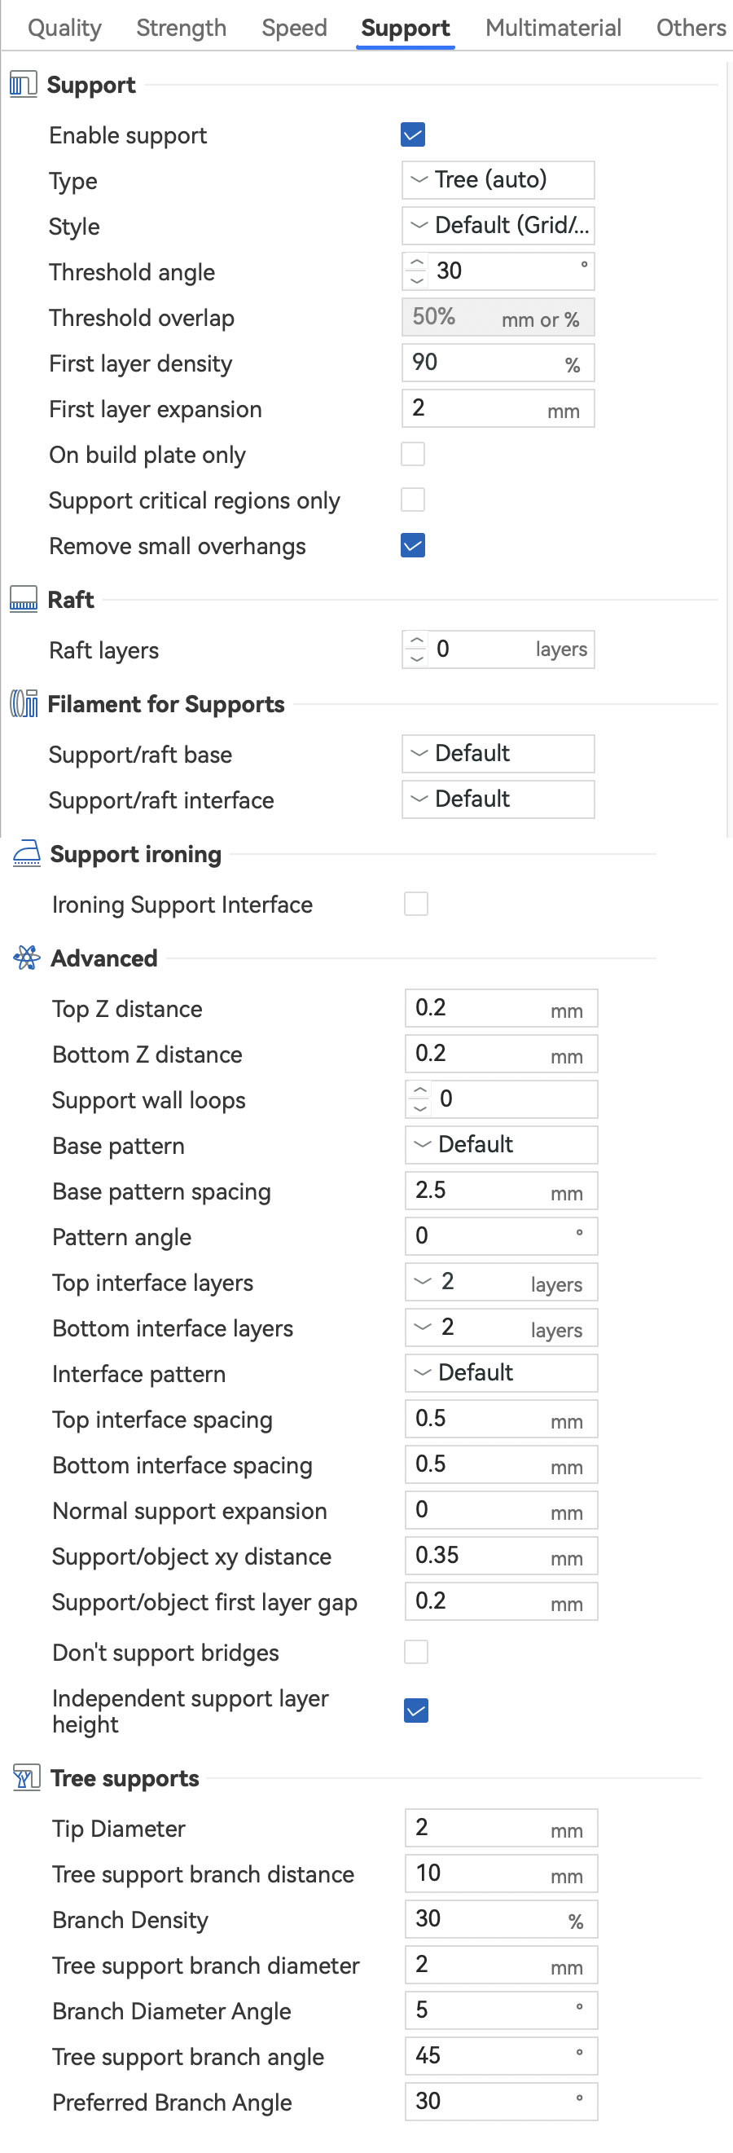Image resolution: width=733 pixels, height=2153 pixels.
Task: Click the Tree supports section icon
Action: 27,1777
